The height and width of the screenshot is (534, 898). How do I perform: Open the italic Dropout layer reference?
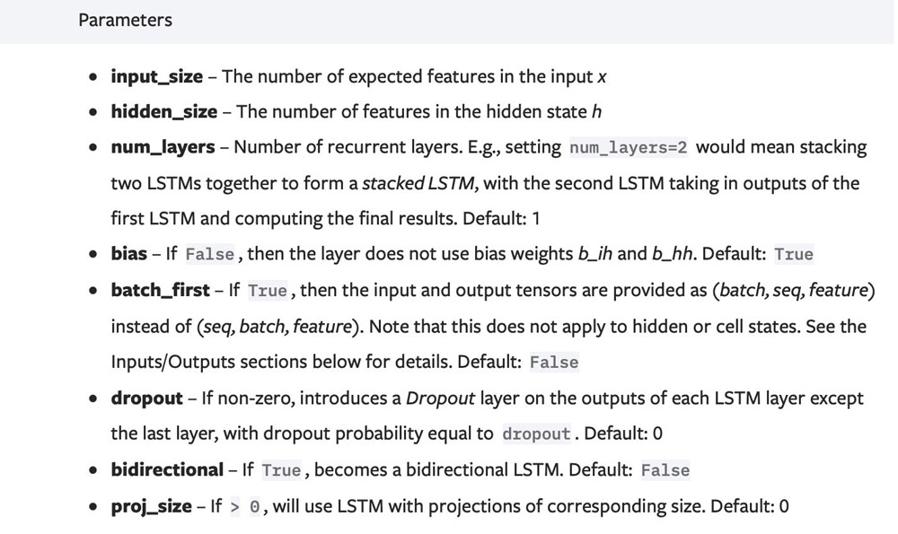[x=438, y=398]
